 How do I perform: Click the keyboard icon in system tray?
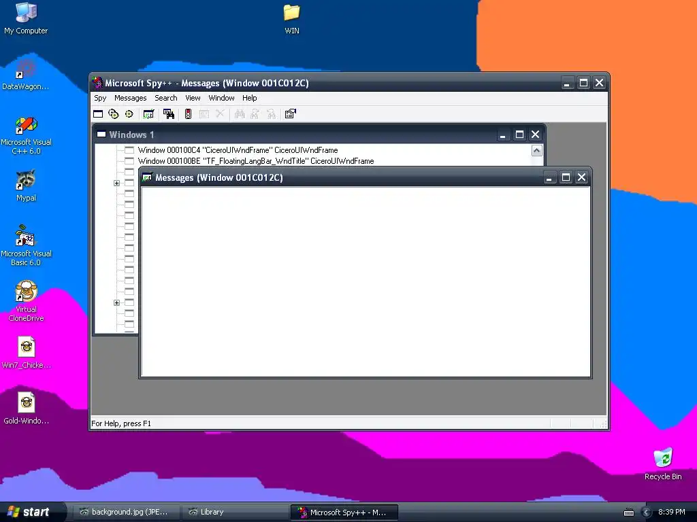point(628,512)
